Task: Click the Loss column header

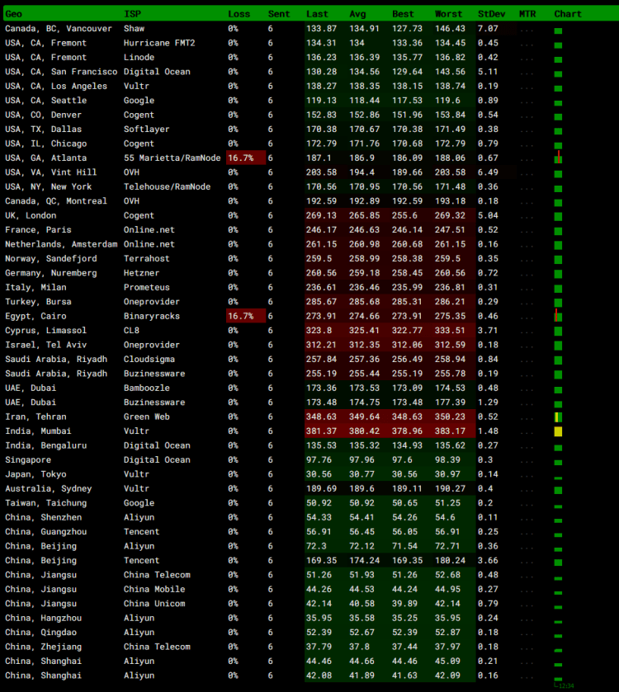Action: point(239,14)
